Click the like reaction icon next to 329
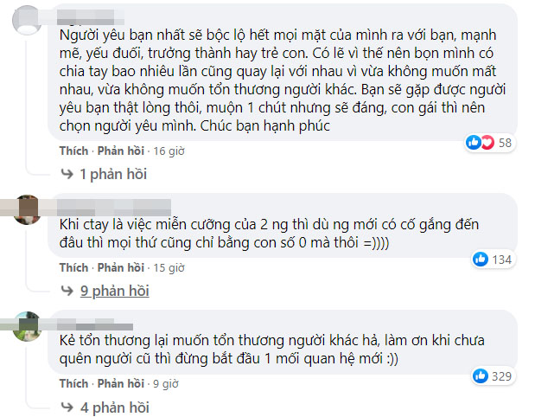Screen dimensions: 535x417 pos(481,375)
